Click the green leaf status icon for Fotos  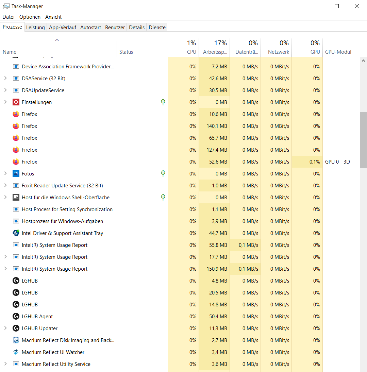coord(163,173)
